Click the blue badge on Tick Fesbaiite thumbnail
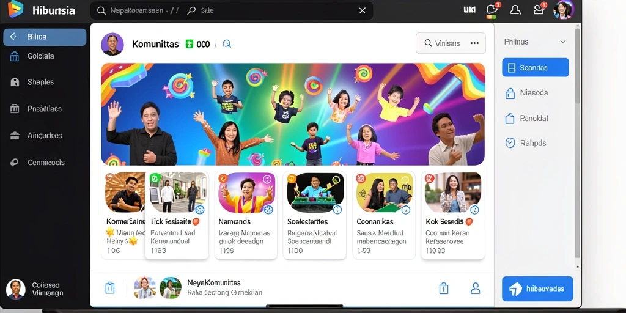The width and height of the screenshot is (626, 313). tap(200, 209)
